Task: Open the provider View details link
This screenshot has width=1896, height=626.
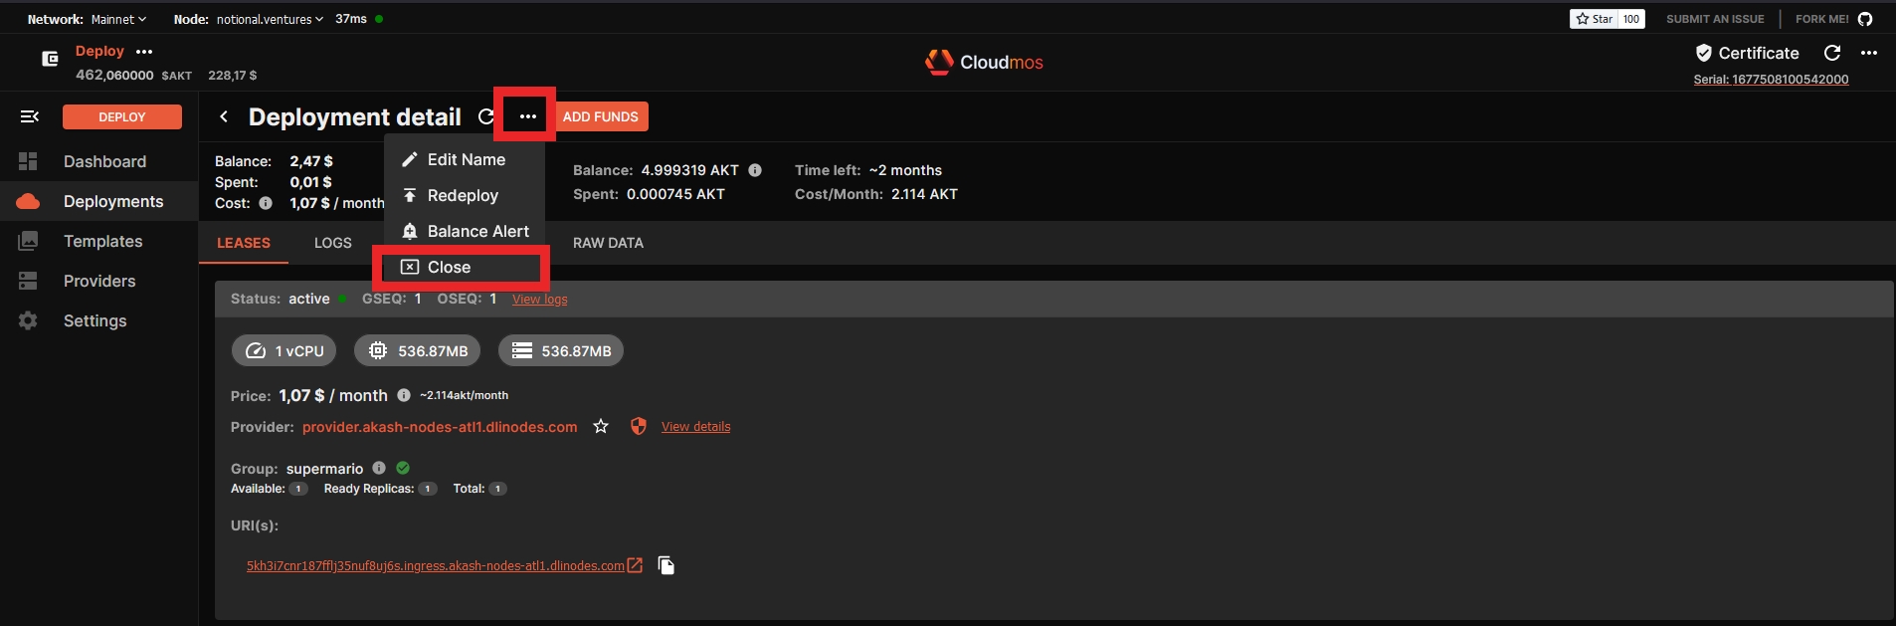Action: 696,426
